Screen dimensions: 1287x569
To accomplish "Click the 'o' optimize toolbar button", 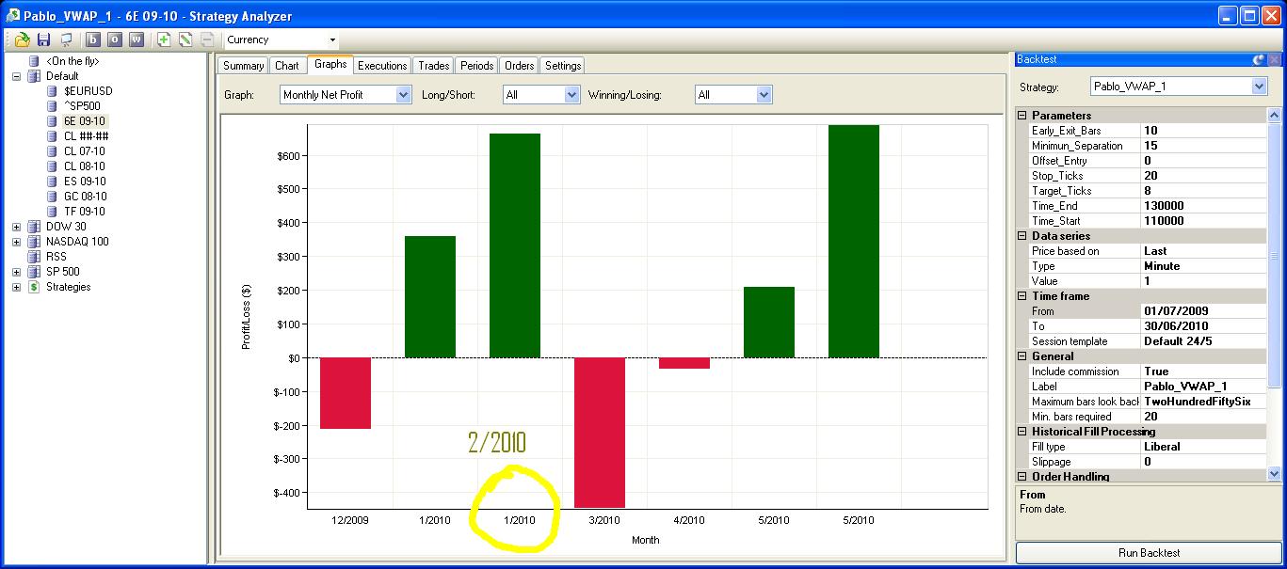I will (x=114, y=40).
